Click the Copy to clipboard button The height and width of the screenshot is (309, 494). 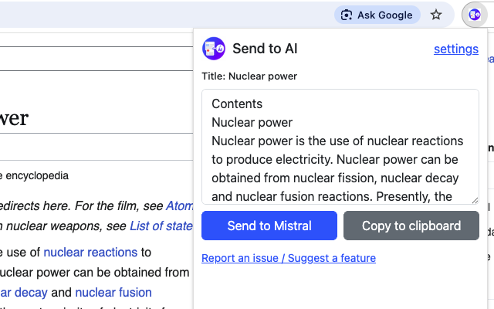pos(411,226)
